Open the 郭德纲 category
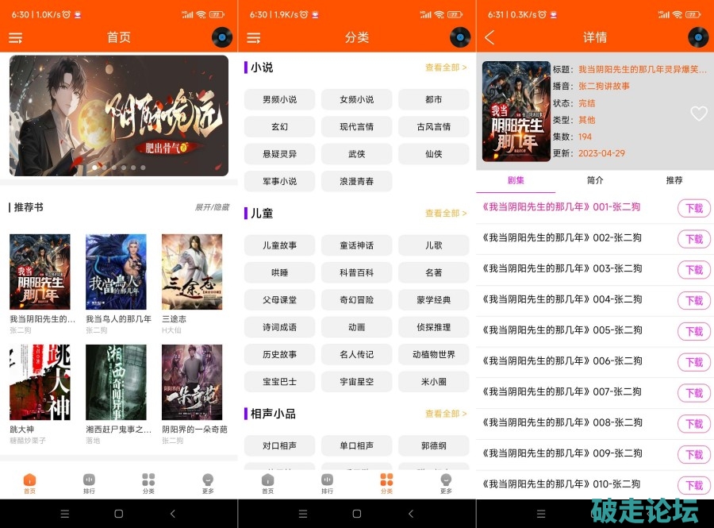The height and width of the screenshot is (528, 714). coord(433,446)
